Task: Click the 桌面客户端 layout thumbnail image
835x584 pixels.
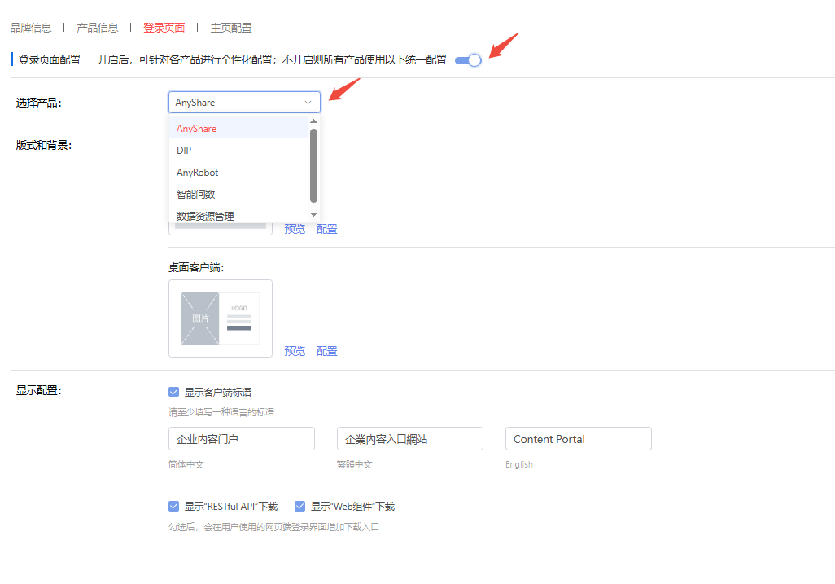Action: point(220,318)
